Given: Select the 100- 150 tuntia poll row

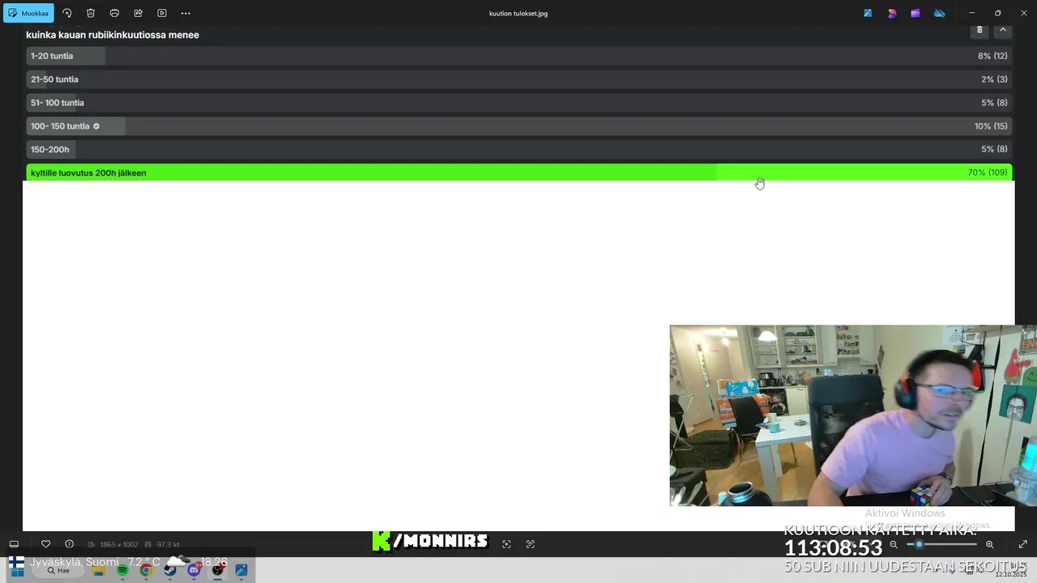Looking at the screenshot, I should click(x=518, y=126).
